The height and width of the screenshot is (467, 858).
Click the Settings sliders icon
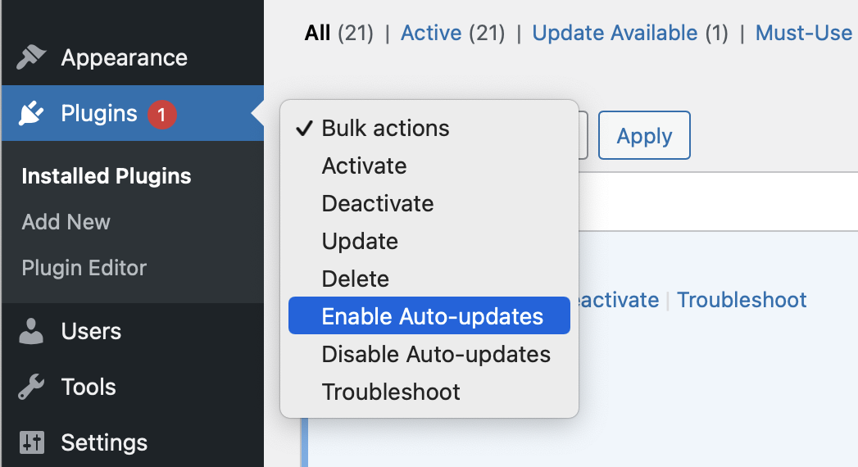[32, 442]
